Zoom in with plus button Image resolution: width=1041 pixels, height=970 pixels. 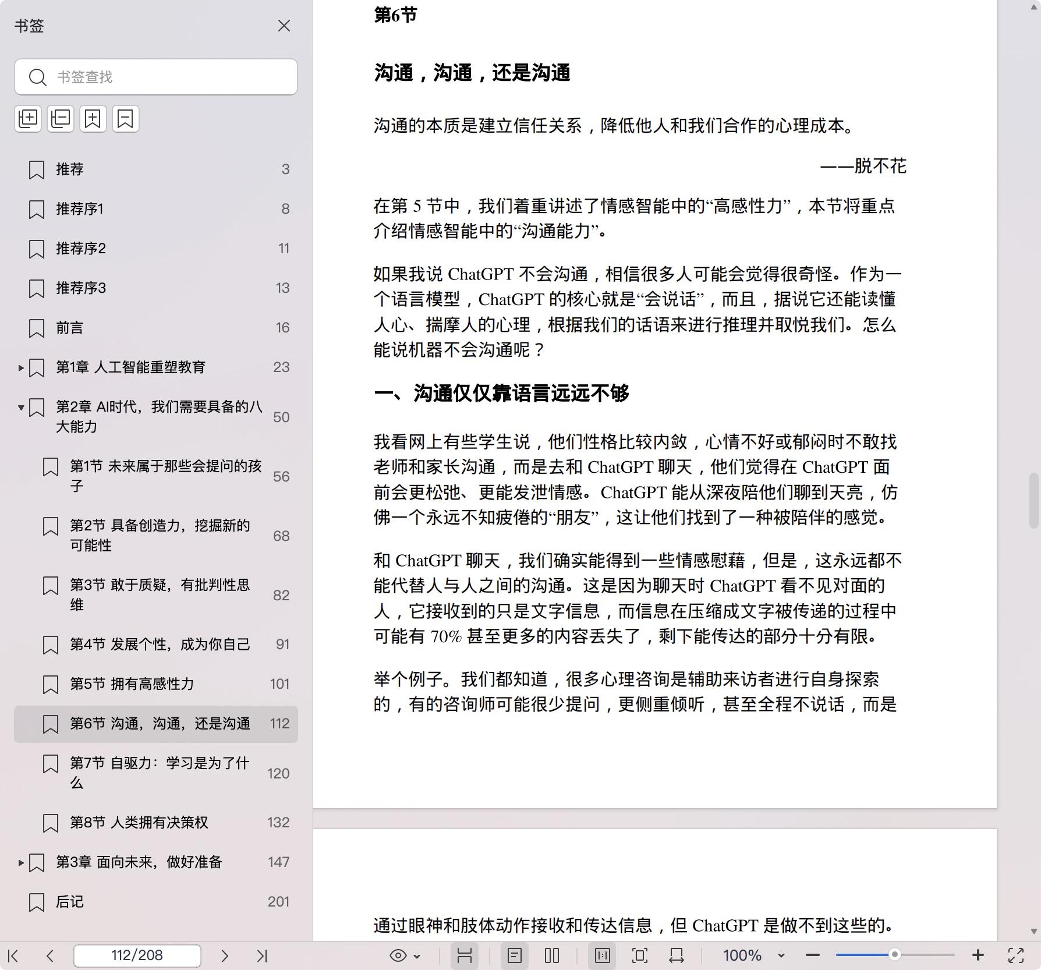978,955
